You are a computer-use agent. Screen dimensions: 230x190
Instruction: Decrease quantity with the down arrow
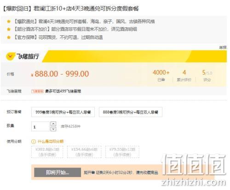53,129
